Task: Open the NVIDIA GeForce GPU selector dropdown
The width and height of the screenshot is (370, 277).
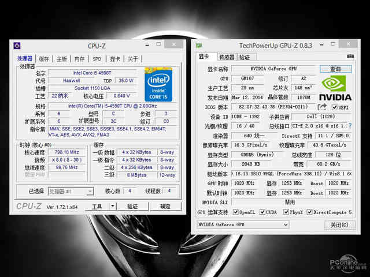Action: (243, 225)
